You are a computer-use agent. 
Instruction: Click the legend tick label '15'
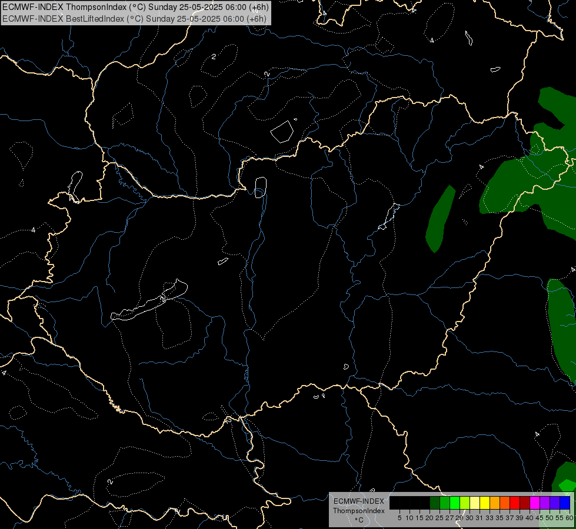coord(419,518)
